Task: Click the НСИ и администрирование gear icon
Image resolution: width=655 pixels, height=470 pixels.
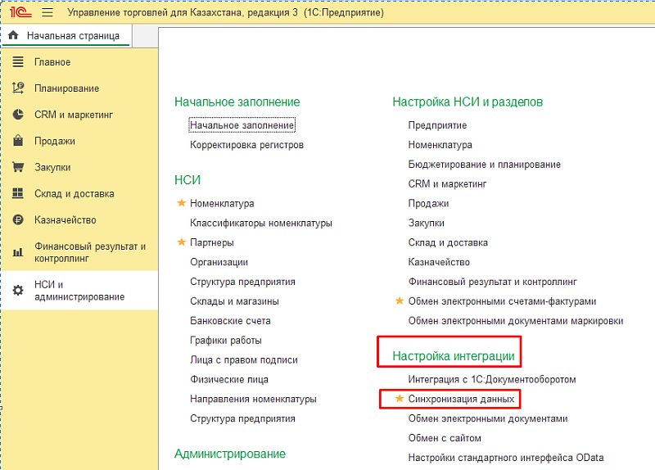Action: (18, 291)
